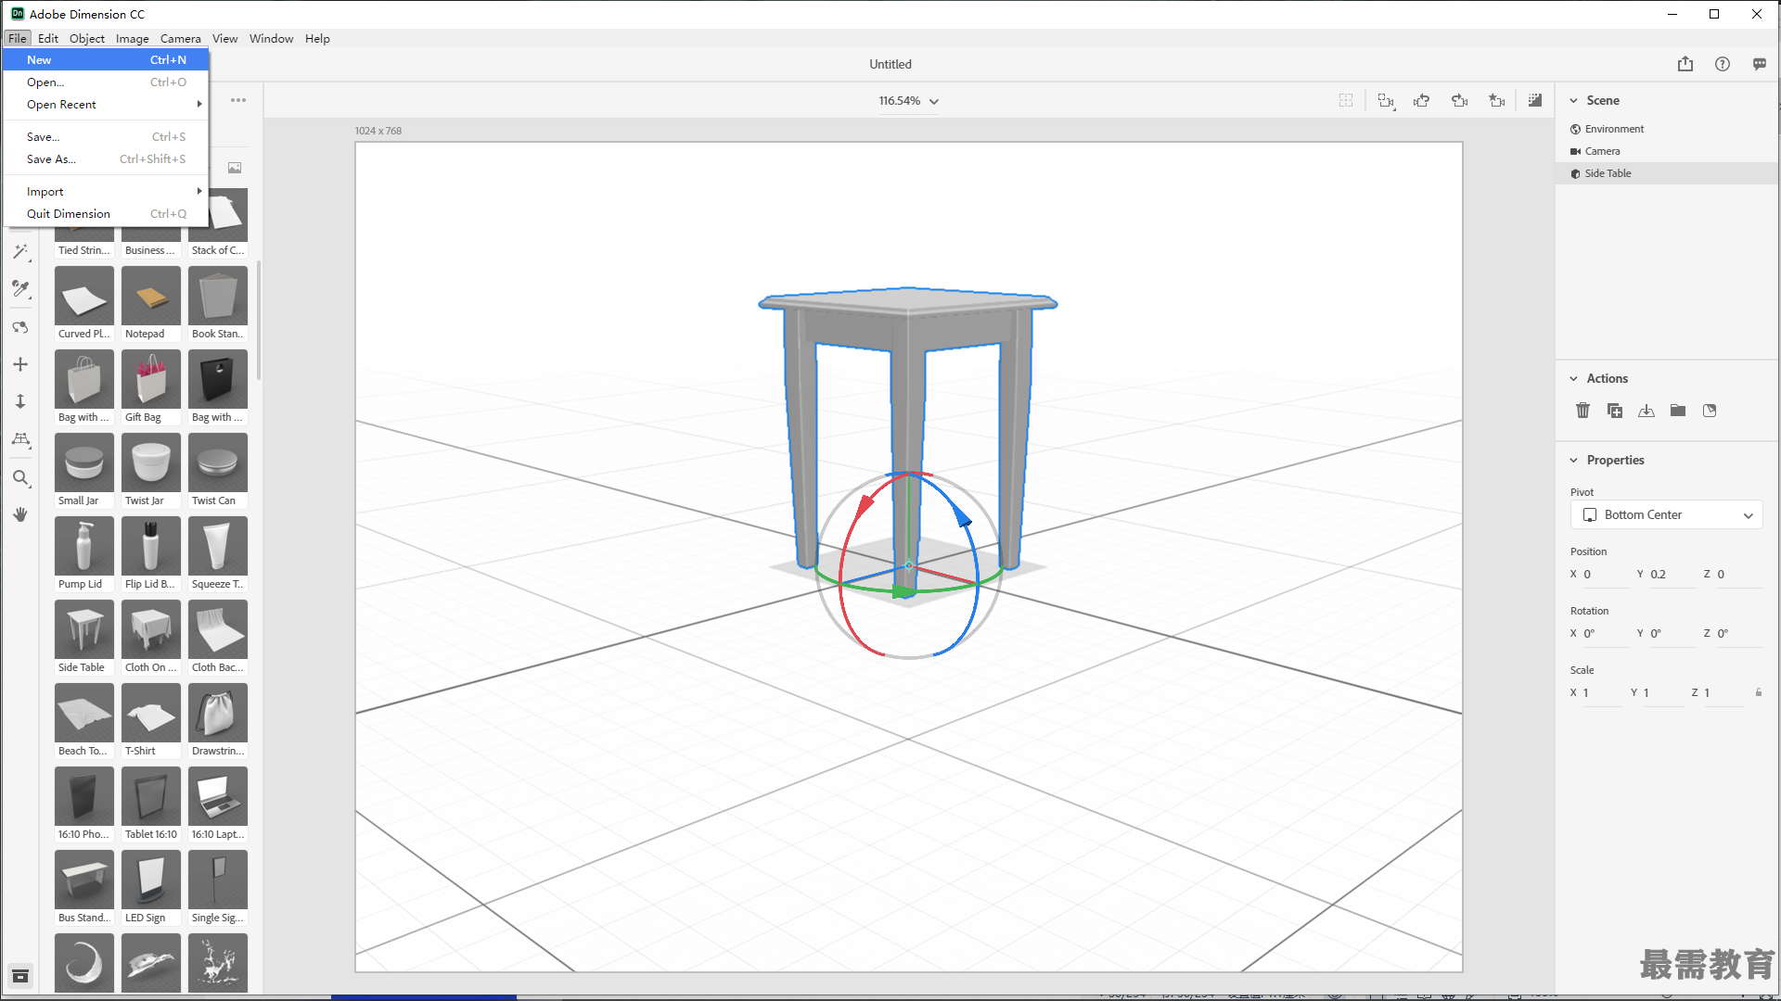
Task: Click the Side Table asset thumbnail
Action: point(84,630)
